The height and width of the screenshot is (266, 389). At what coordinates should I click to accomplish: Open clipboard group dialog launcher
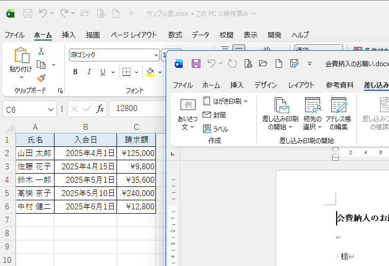[x=60, y=91]
